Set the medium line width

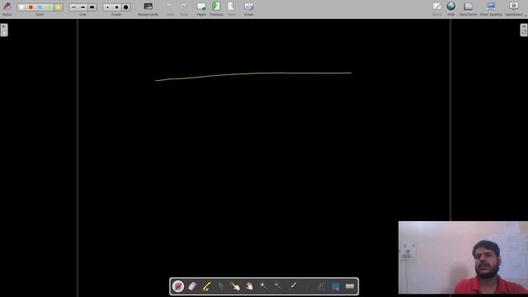click(82, 7)
